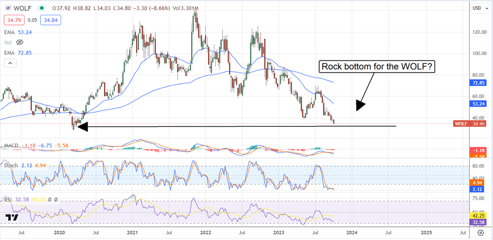Click the blue 72.85 price axis label
The width and height of the screenshot is (493, 240).
478,83
